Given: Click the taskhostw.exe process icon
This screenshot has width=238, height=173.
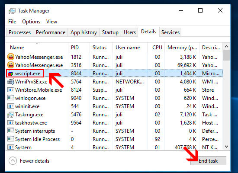Looking at the screenshot, I should [11, 123].
